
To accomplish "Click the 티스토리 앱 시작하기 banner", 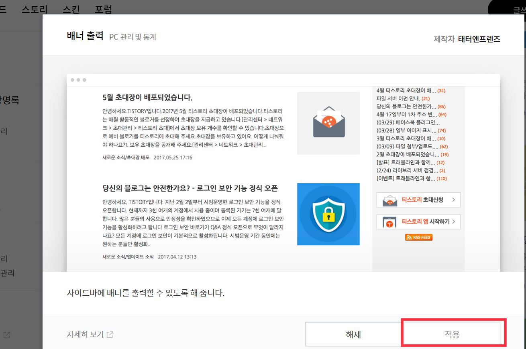I will 418,222.
